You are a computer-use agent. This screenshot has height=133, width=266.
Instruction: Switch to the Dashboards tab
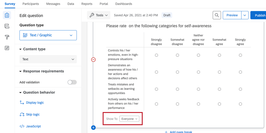click(124, 4)
